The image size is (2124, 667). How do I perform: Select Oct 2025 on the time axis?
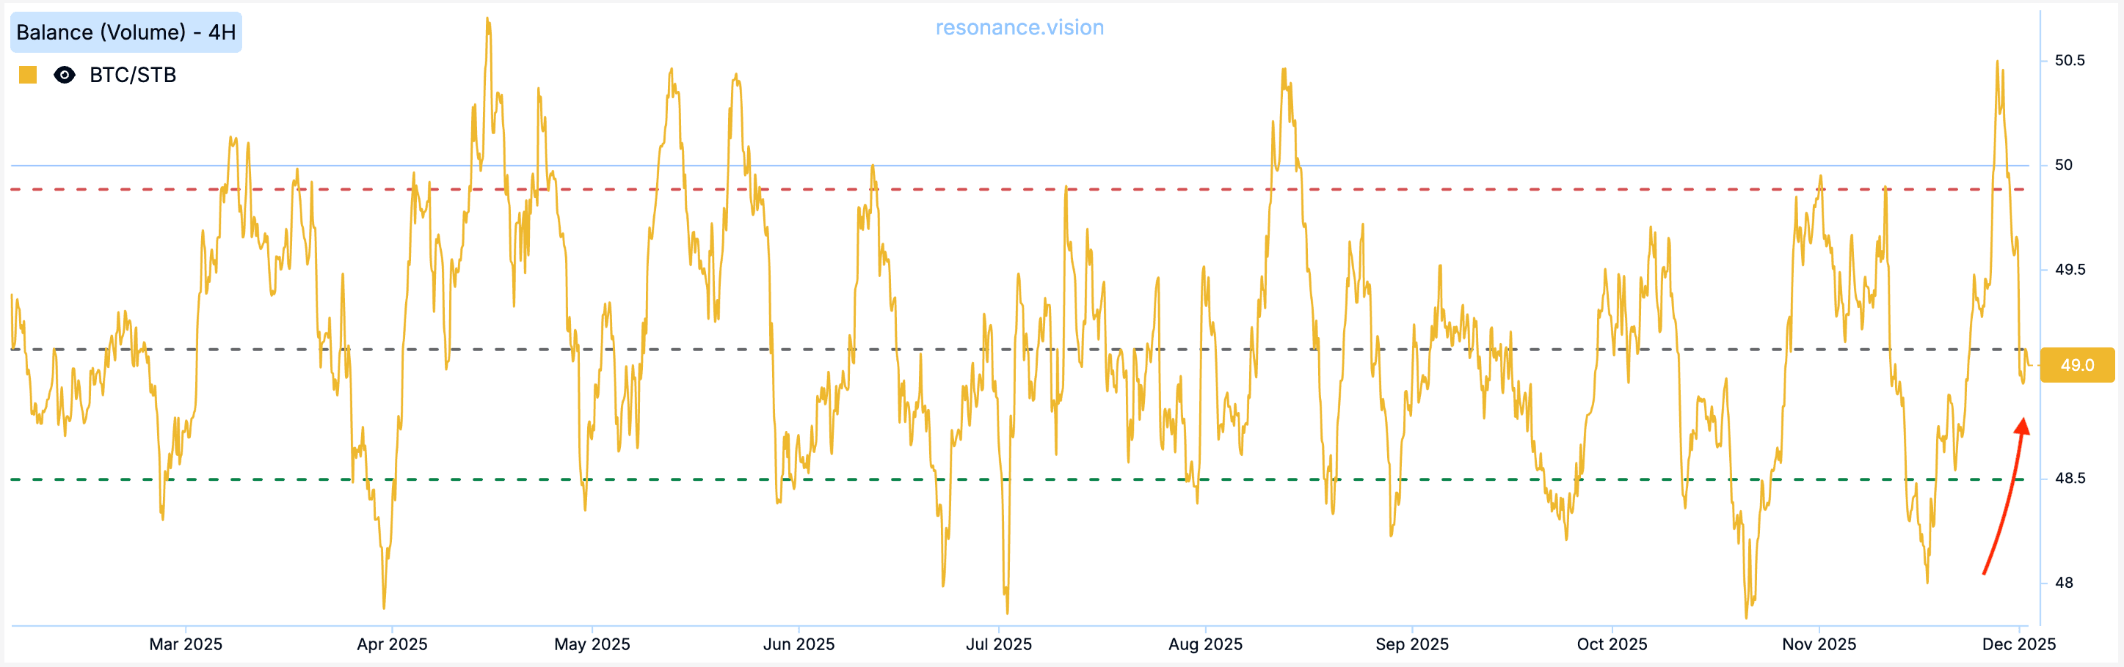coord(1612,644)
